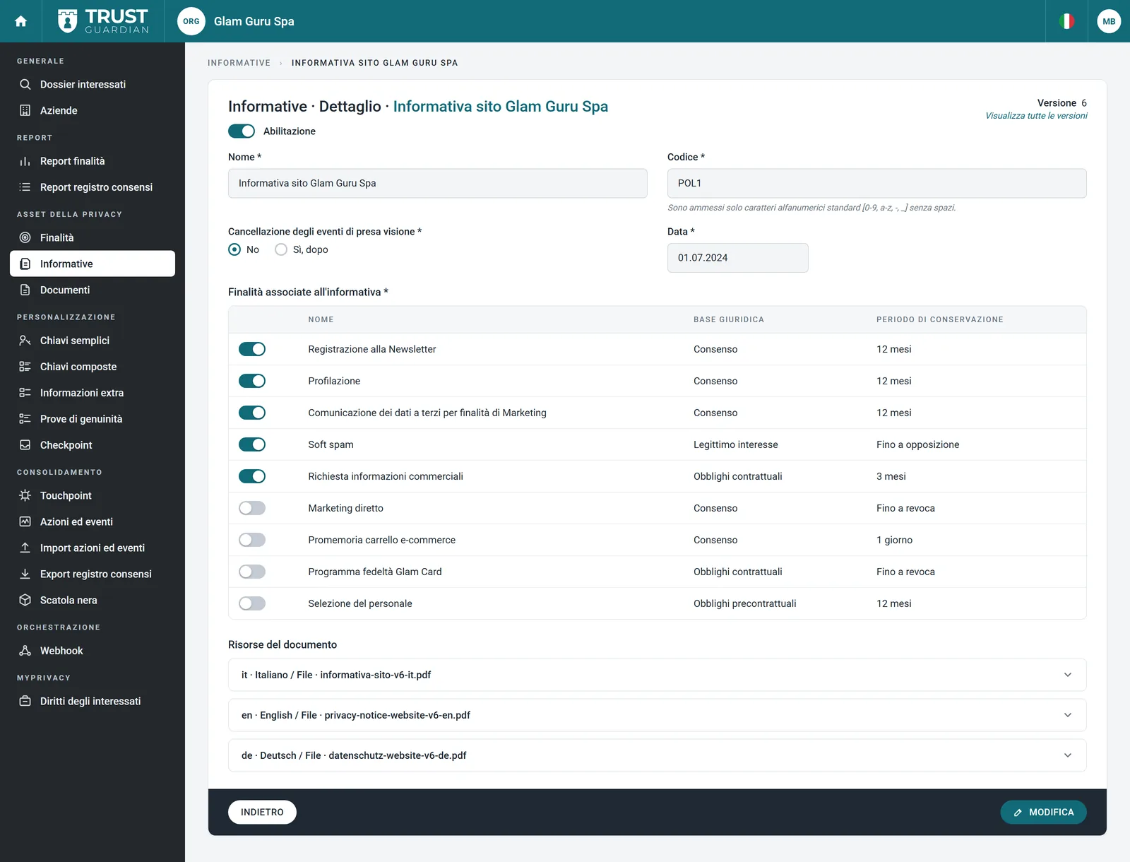Screen dimensions: 1130x862
Task: Enable the Marketing diretto toggle
Action: pyautogui.click(x=252, y=508)
